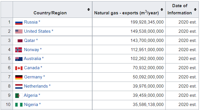Open the Germany link
The image size is (200, 110).
[33, 77]
